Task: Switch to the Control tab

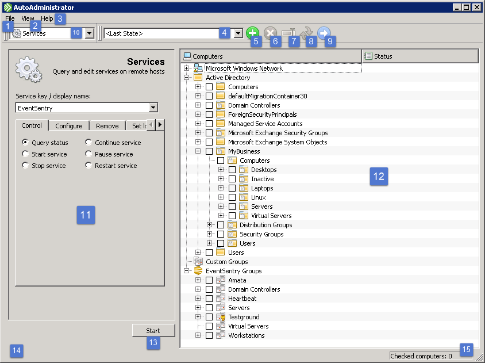Action: pyautogui.click(x=32, y=125)
